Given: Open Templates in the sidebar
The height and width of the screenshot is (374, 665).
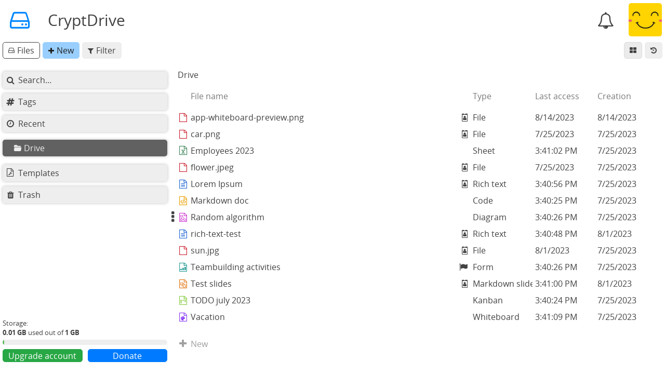Looking at the screenshot, I should 85,173.
